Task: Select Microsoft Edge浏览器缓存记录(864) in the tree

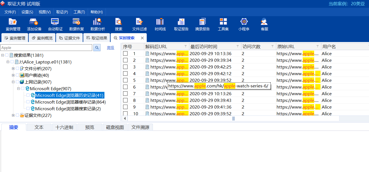Action: coord(70,102)
